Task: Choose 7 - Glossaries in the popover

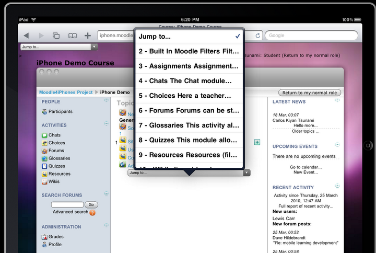Action: click(x=190, y=125)
